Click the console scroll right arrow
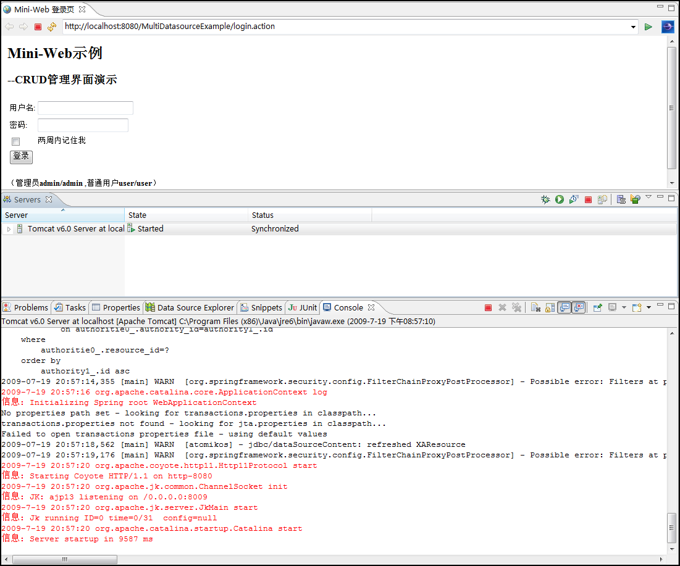This screenshot has height=566, width=680. 661,559
